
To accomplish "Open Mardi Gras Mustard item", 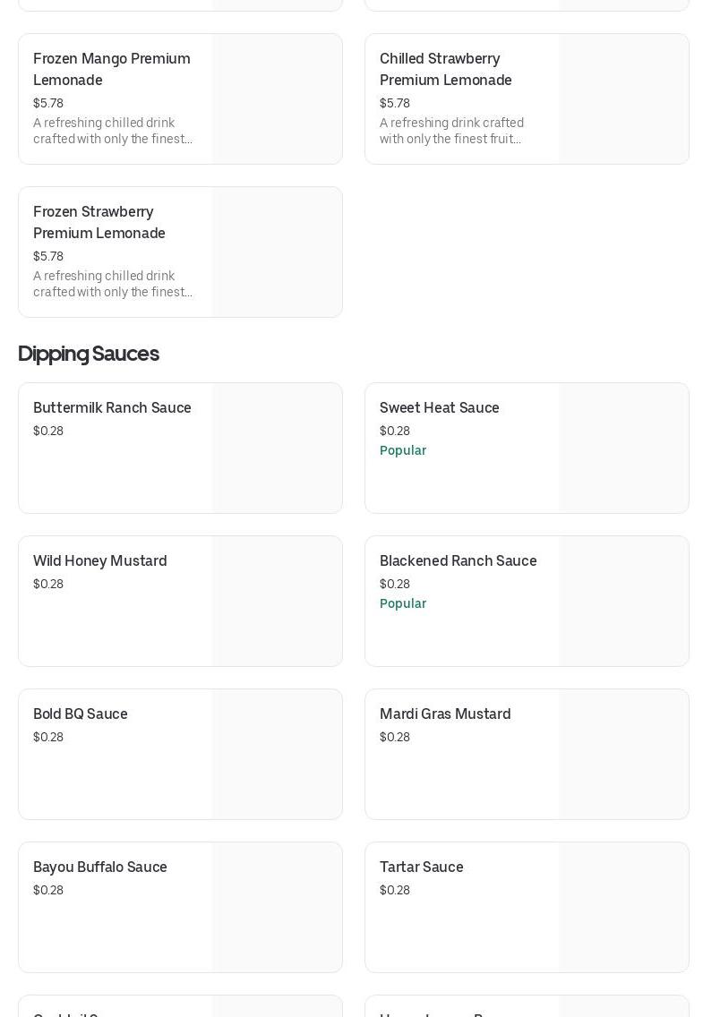I will pyautogui.click(x=445, y=714).
